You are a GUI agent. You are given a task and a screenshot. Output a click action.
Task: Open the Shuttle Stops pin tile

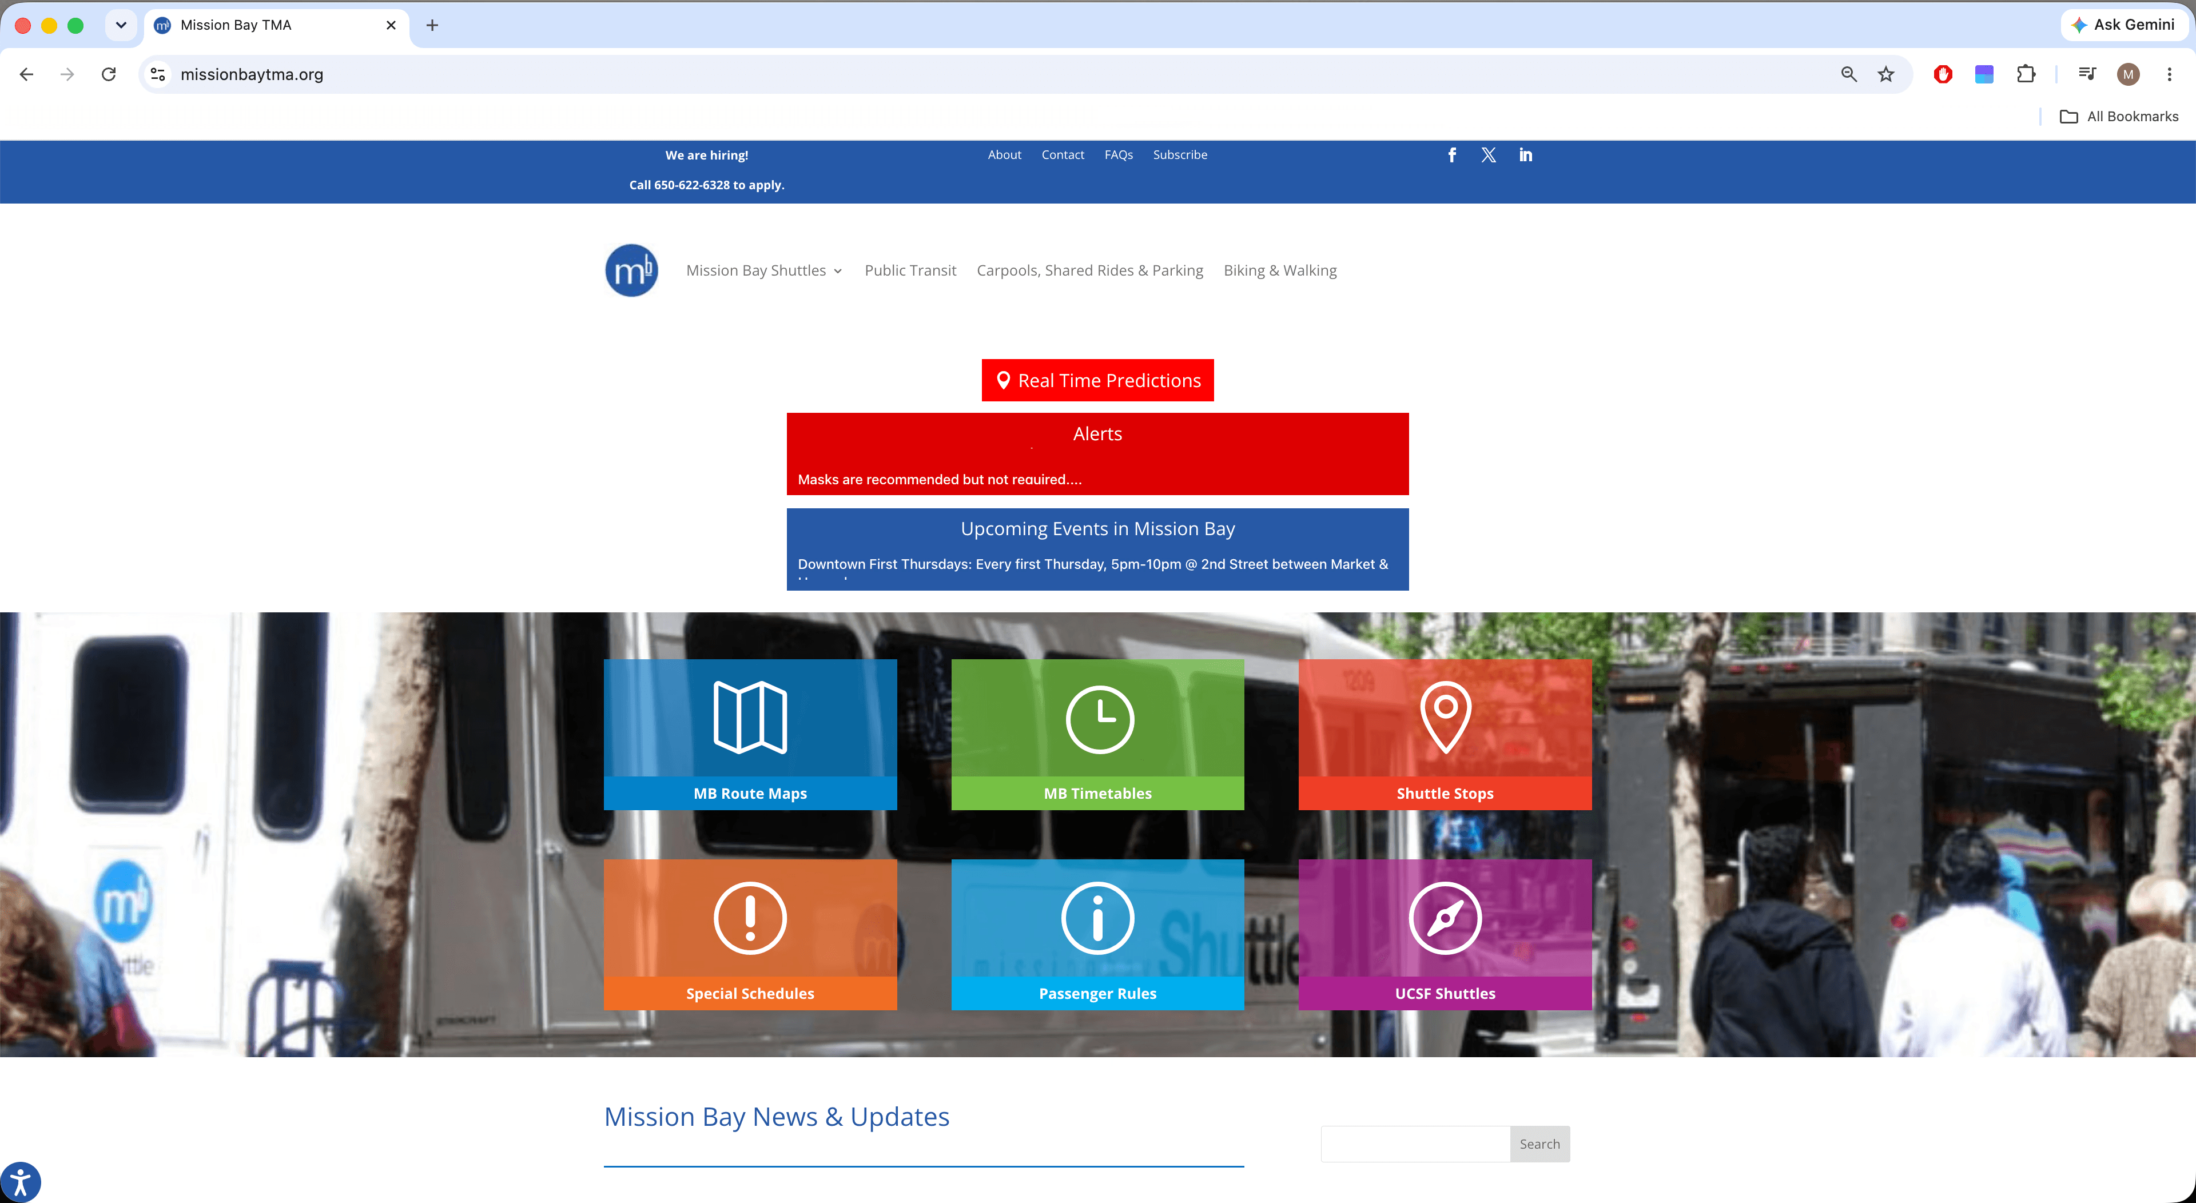click(1445, 734)
